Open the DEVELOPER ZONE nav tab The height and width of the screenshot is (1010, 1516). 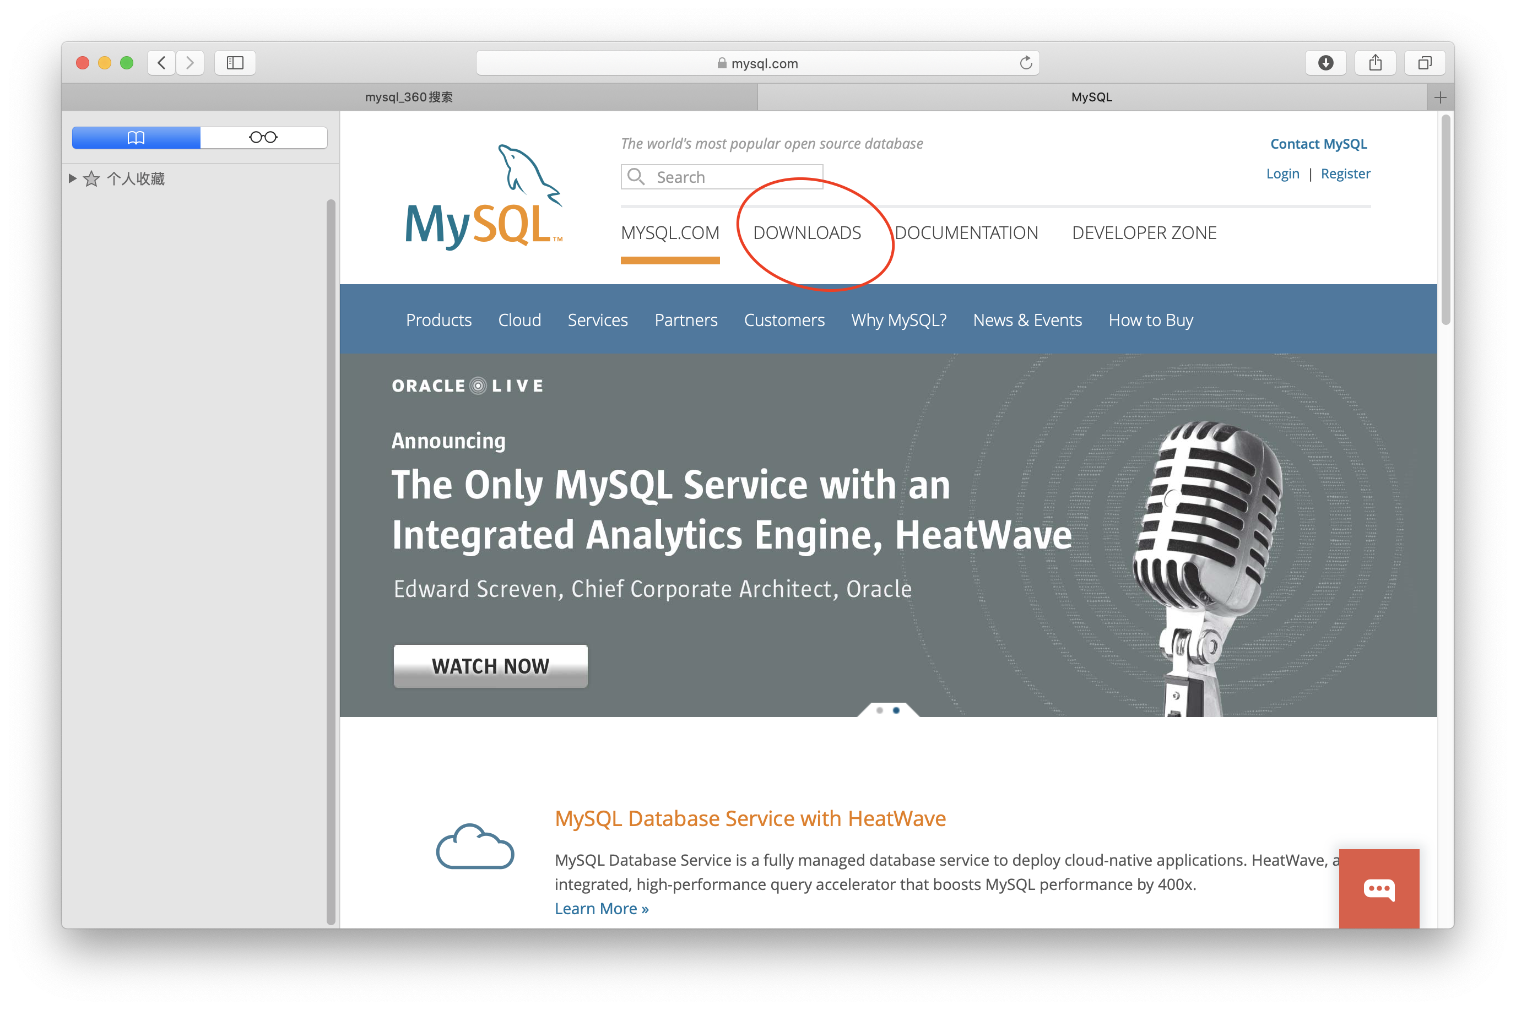(1144, 232)
